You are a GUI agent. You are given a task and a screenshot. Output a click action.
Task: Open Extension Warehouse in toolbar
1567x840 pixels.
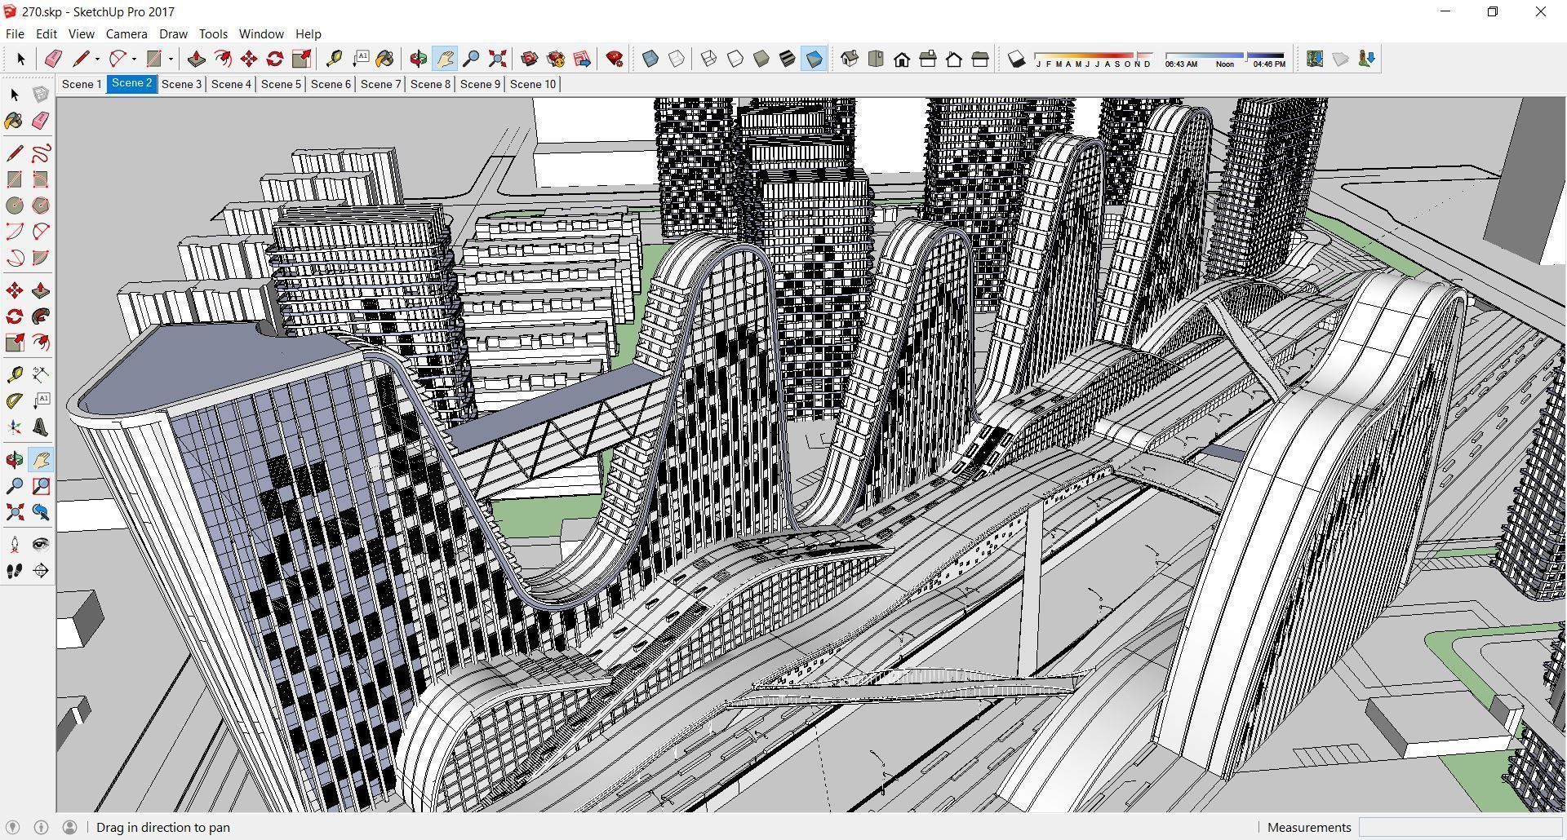click(556, 59)
